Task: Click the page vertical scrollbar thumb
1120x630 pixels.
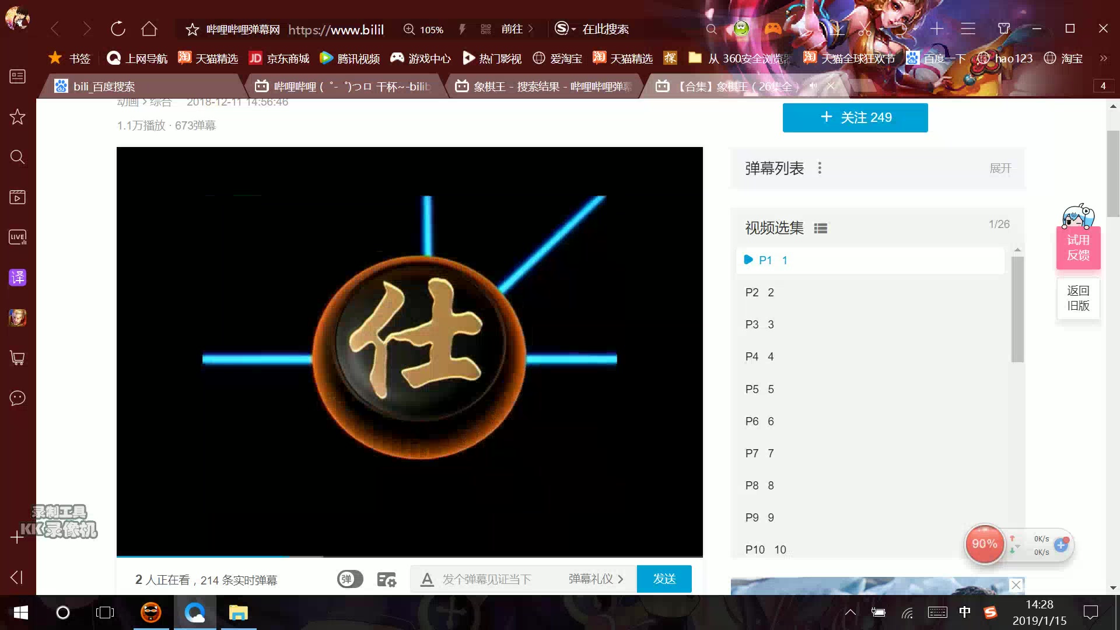Action: [1113, 174]
